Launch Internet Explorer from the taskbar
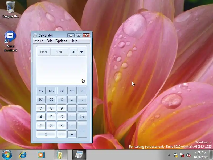 (23, 155)
